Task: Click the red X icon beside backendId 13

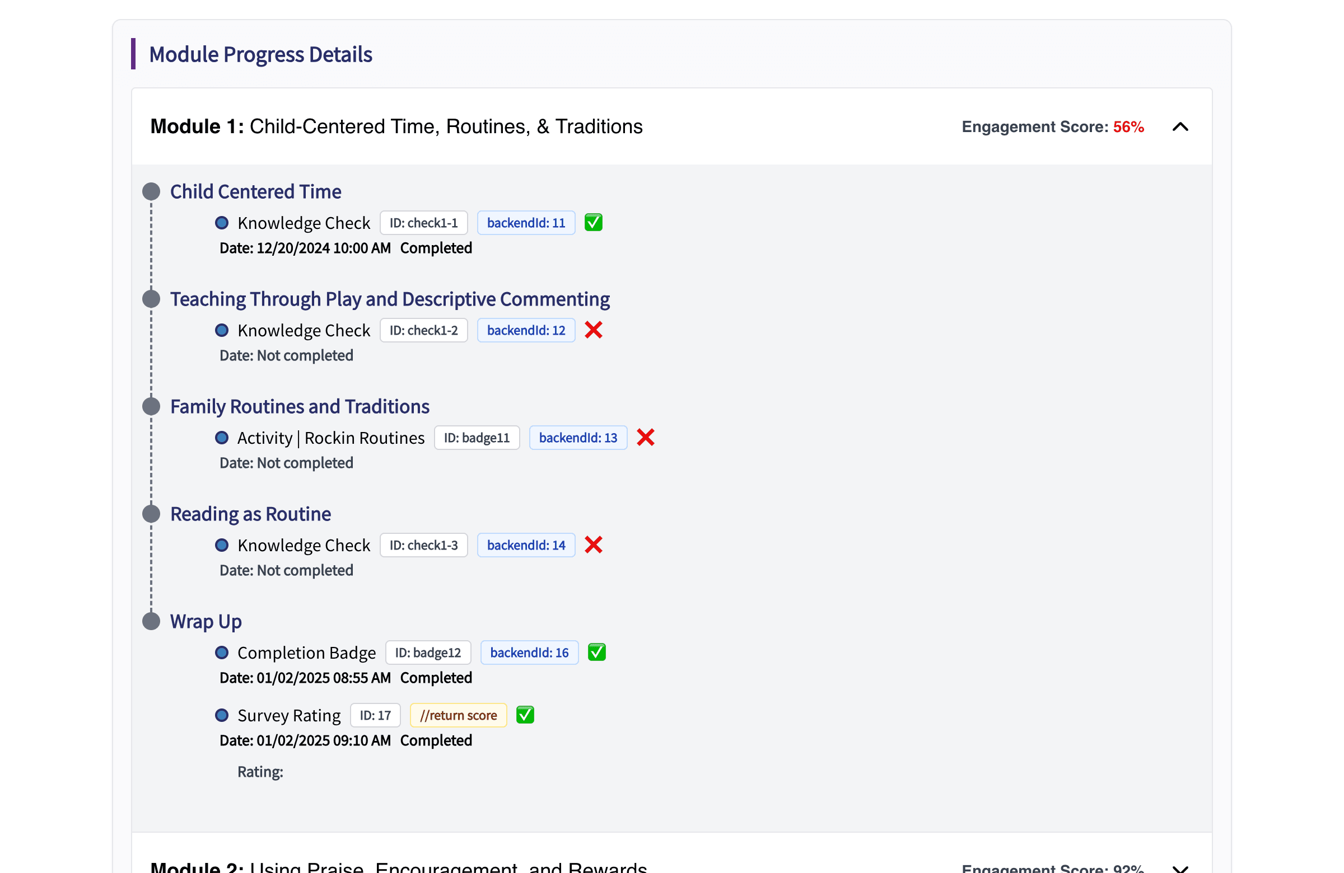Action: (x=646, y=438)
